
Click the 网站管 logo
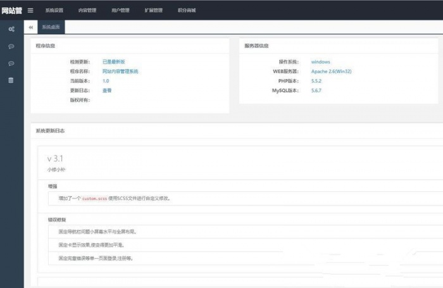pos(11,10)
